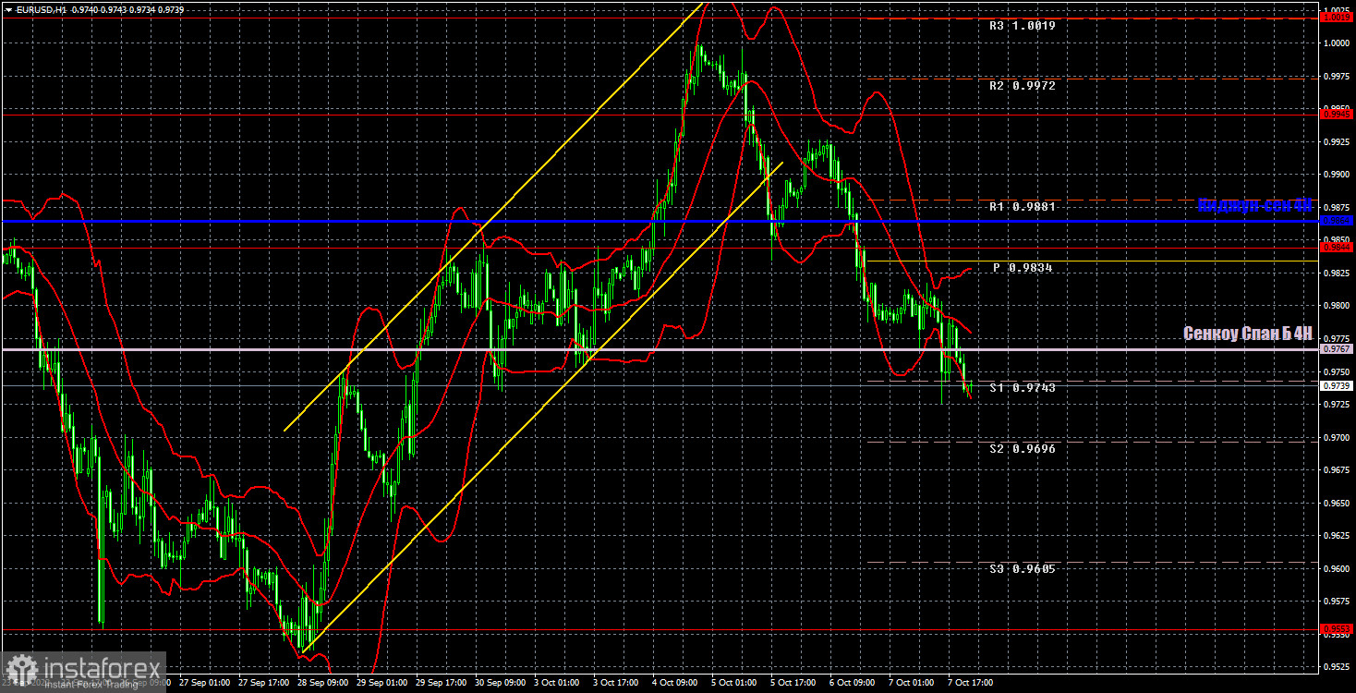Viewport: 1356px width, 693px height.
Task: Click the S1 0.9743 support label
Action: [x=1022, y=387]
